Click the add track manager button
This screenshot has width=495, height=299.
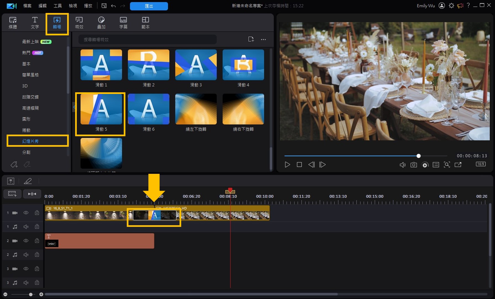12,194
